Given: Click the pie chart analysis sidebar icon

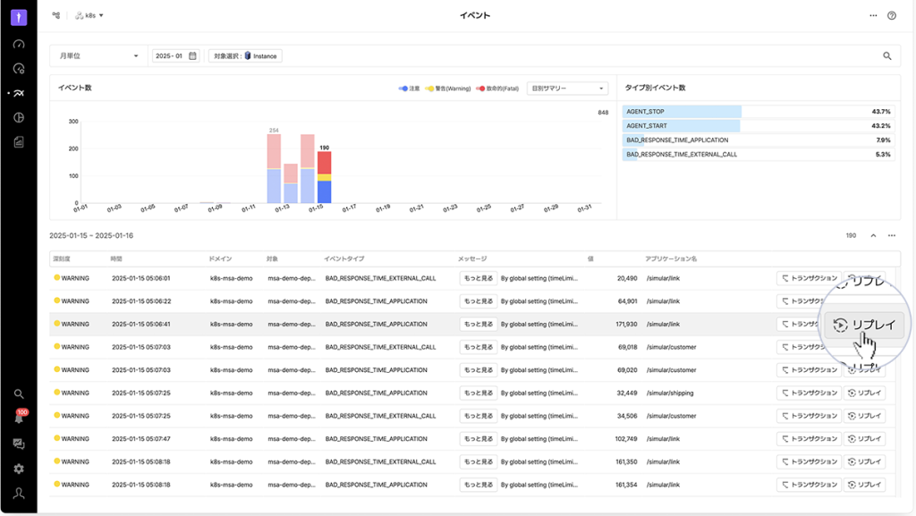Looking at the screenshot, I should click(x=19, y=117).
